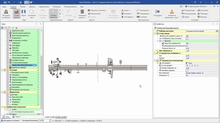Enable the Растровая подложка листа checkbox
Image resolution: width=220 pixels, height=123 pixels.
10,112
